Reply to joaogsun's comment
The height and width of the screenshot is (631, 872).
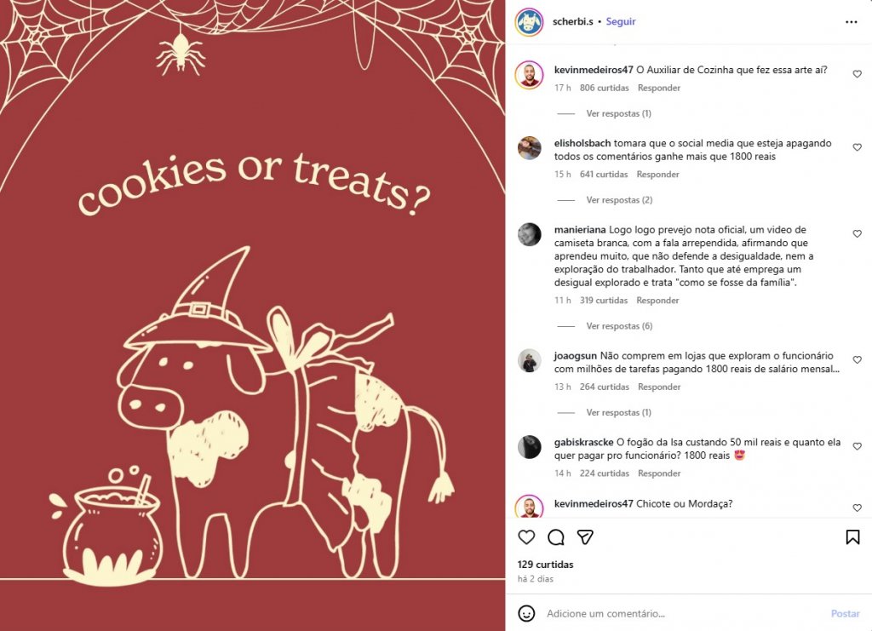coord(658,387)
